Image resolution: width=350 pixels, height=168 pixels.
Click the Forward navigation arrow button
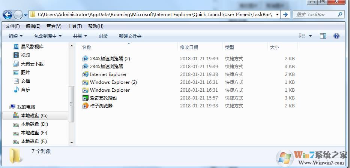pyautogui.click(x=18, y=15)
